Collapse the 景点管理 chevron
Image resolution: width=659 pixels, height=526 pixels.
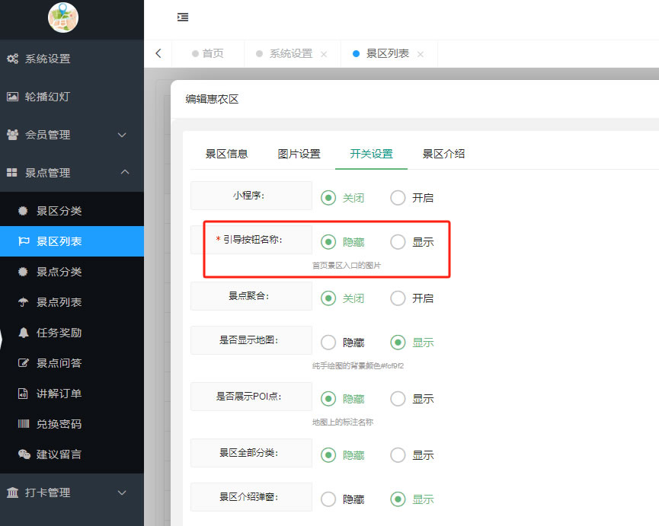tap(125, 172)
